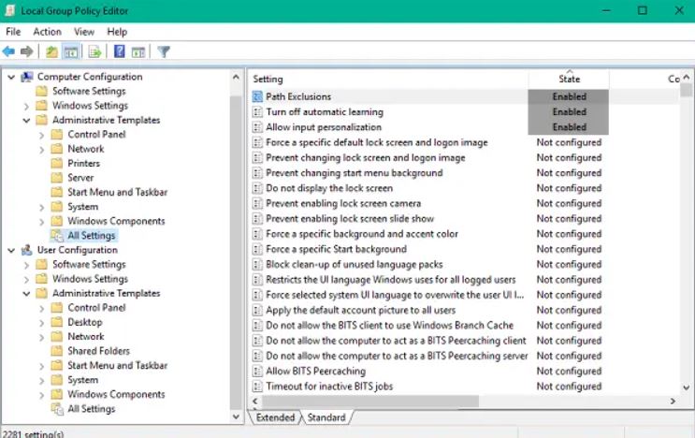Click icon beside Prevent enabling lock screen camera
695x438 pixels.
tap(257, 203)
